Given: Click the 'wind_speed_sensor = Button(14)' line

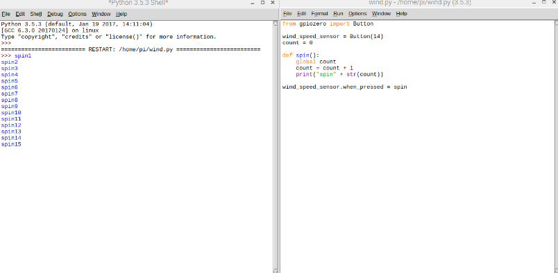Looking at the screenshot, I should click(332, 36).
